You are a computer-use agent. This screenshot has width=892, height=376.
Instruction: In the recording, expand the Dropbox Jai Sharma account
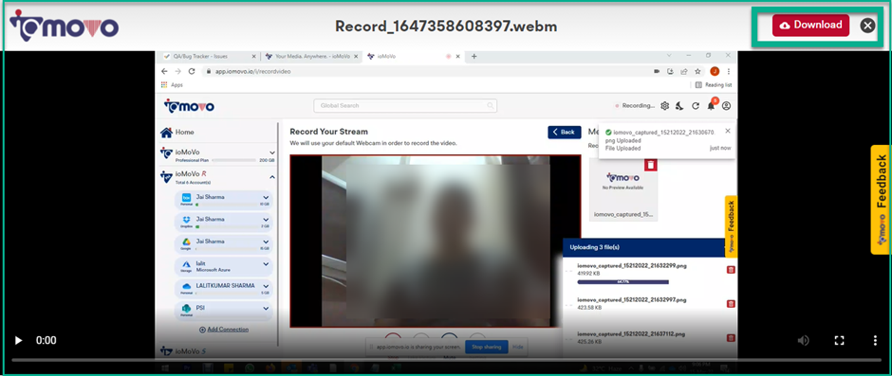pos(266,220)
